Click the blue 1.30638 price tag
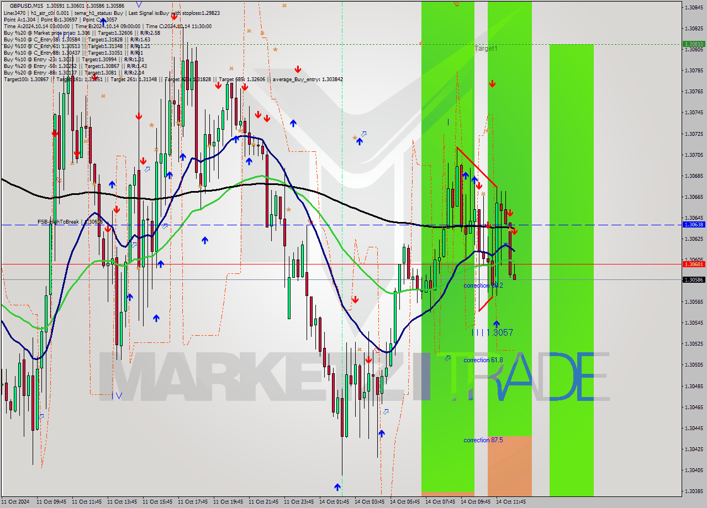 (694, 225)
